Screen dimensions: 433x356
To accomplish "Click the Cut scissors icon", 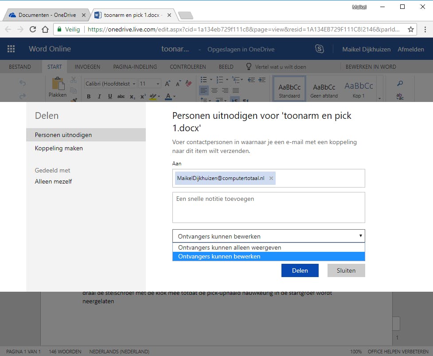I will (73, 80).
